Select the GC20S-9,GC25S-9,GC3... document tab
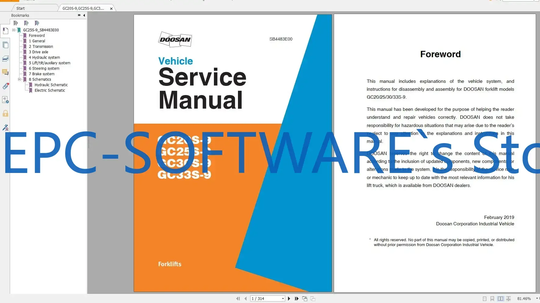 pos(83,8)
